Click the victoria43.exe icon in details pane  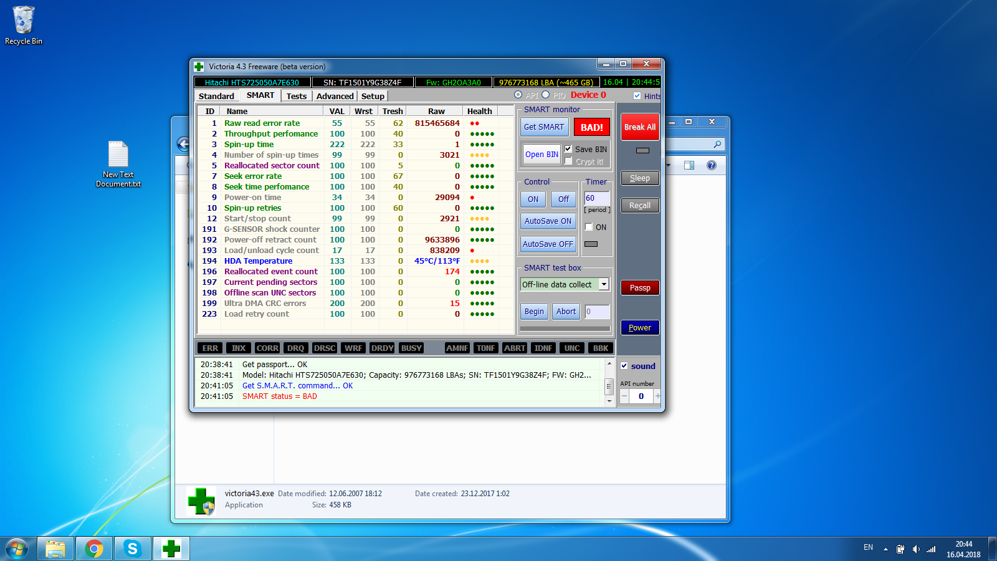pos(201,501)
